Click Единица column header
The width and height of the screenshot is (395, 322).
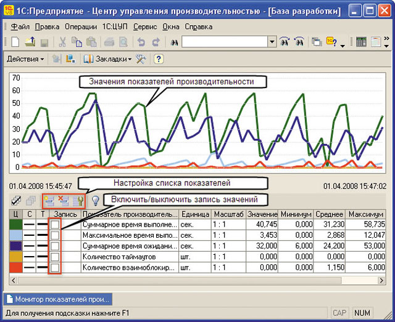pyautogui.click(x=195, y=214)
